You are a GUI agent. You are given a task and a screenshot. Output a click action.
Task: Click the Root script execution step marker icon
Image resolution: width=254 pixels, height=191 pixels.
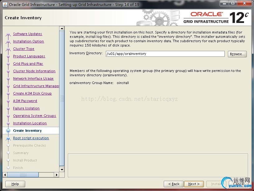click(8, 138)
